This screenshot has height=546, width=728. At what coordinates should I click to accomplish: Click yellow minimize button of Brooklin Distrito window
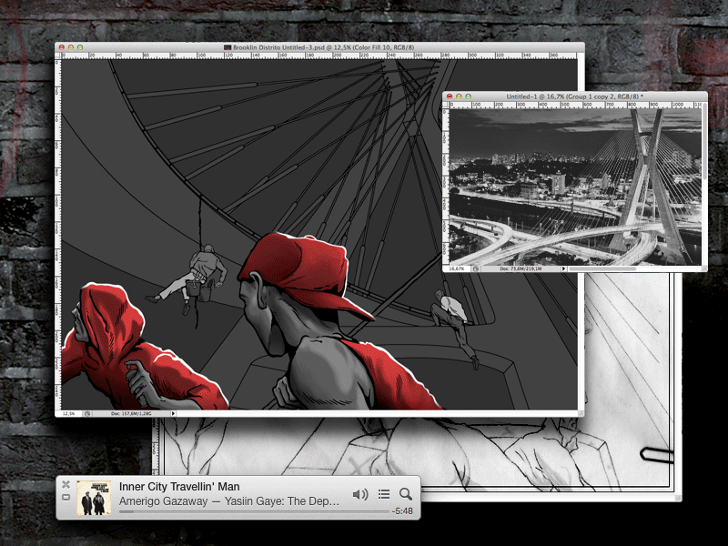point(71,47)
